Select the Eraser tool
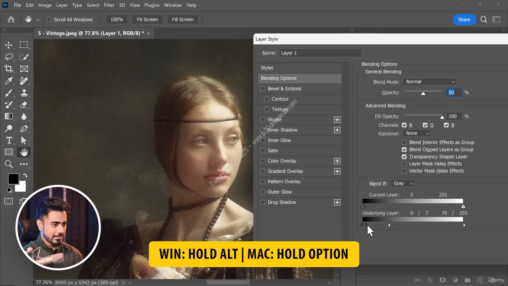Image resolution: width=508 pixels, height=286 pixels. click(24, 104)
